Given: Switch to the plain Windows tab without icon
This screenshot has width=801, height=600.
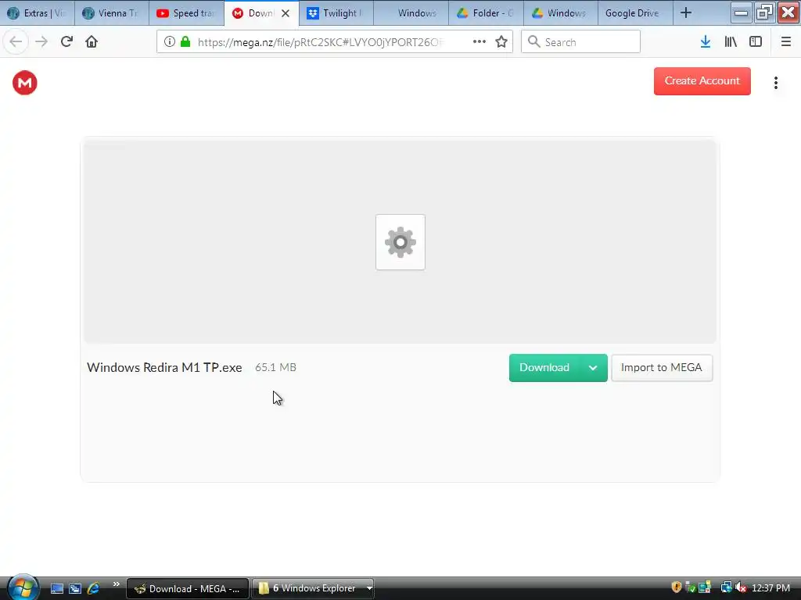Looking at the screenshot, I should click(411, 13).
